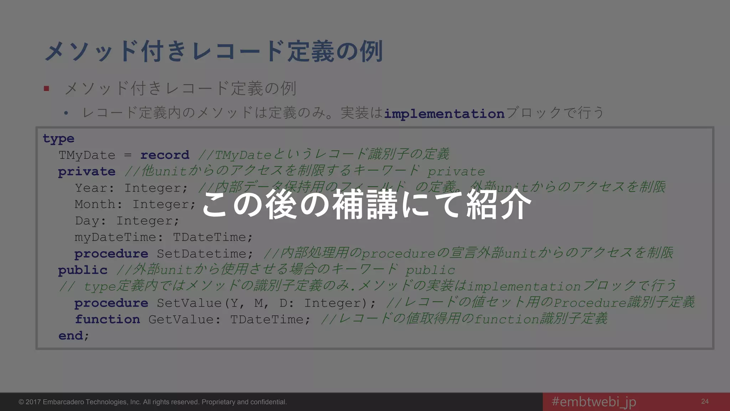Click the slide number 24

coord(705,402)
